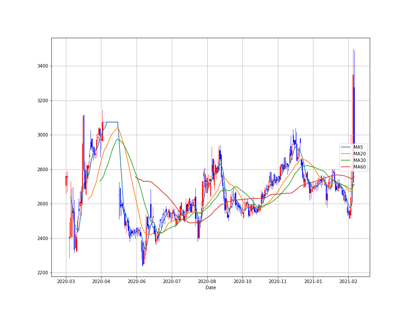The image size is (411, 316).
Task: Click the MA30 legend label
Action: coord(359,160)
